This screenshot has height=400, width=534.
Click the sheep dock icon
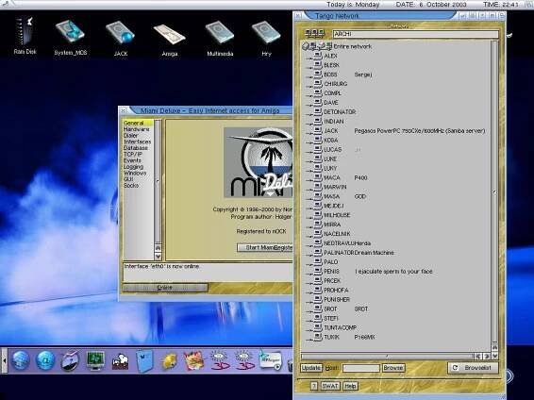click(120, 361)
